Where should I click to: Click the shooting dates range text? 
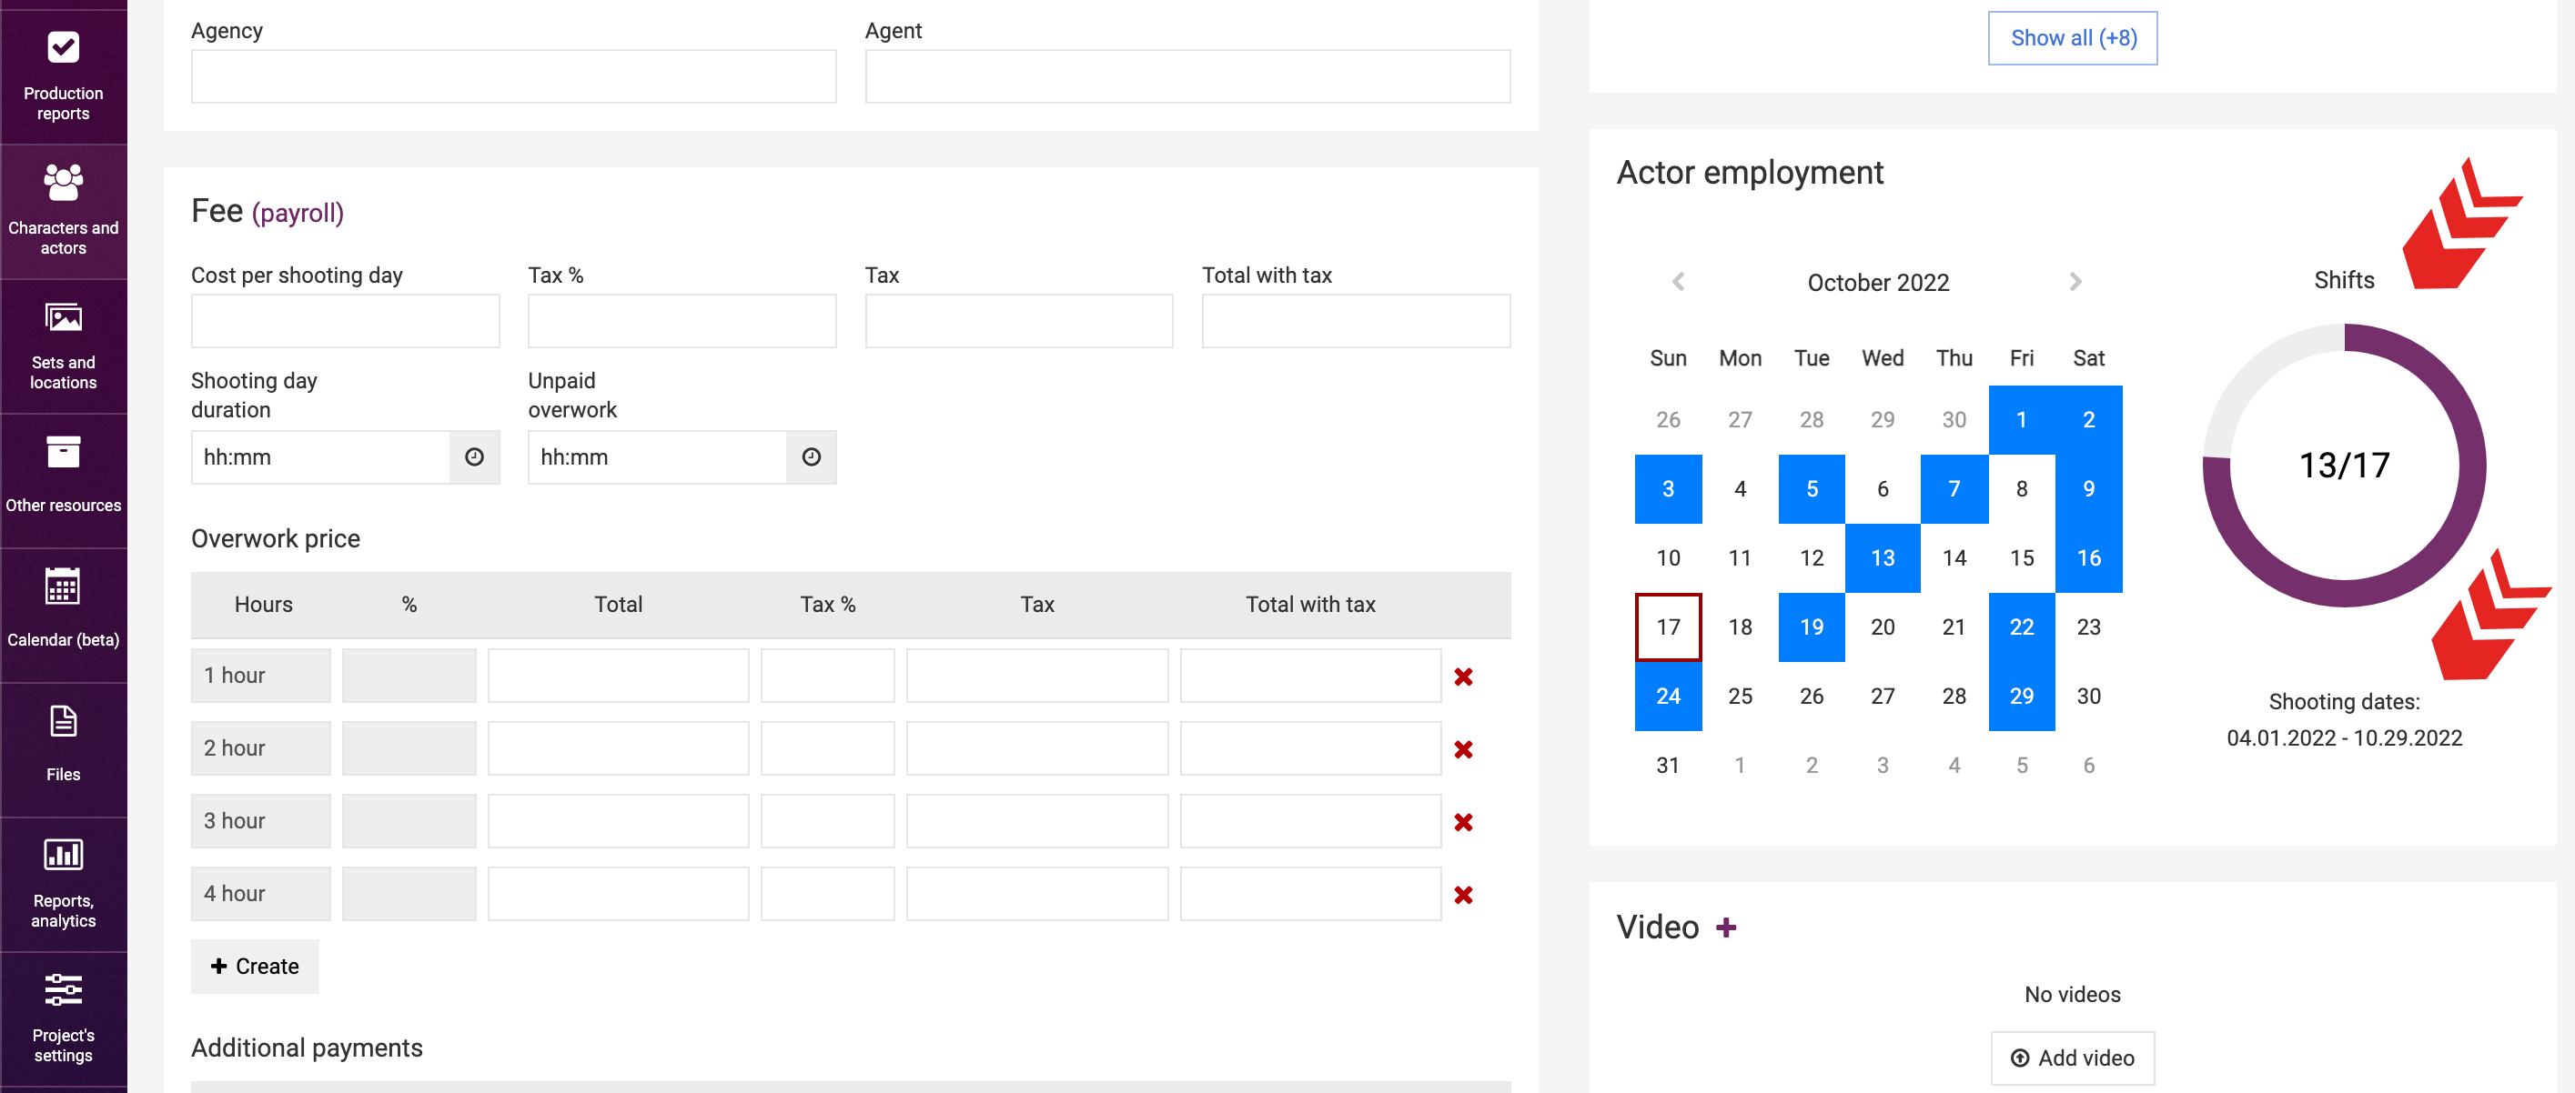tap(2344, 738)
